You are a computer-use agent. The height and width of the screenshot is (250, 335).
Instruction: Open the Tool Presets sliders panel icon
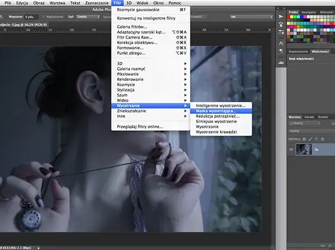click(x=281, y=32)
